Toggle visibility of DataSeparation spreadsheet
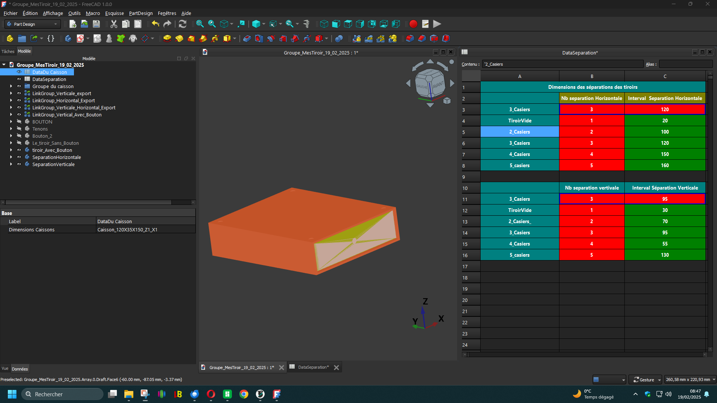 (x=19, y=79)
